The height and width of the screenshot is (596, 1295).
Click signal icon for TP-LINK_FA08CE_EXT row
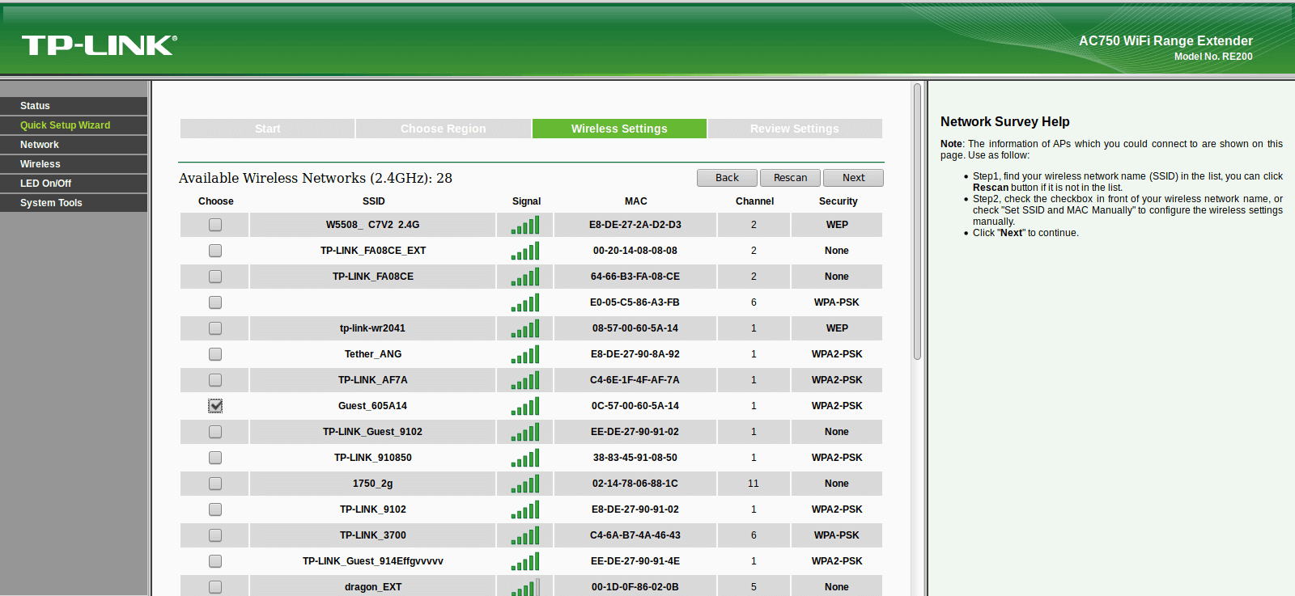525,251
